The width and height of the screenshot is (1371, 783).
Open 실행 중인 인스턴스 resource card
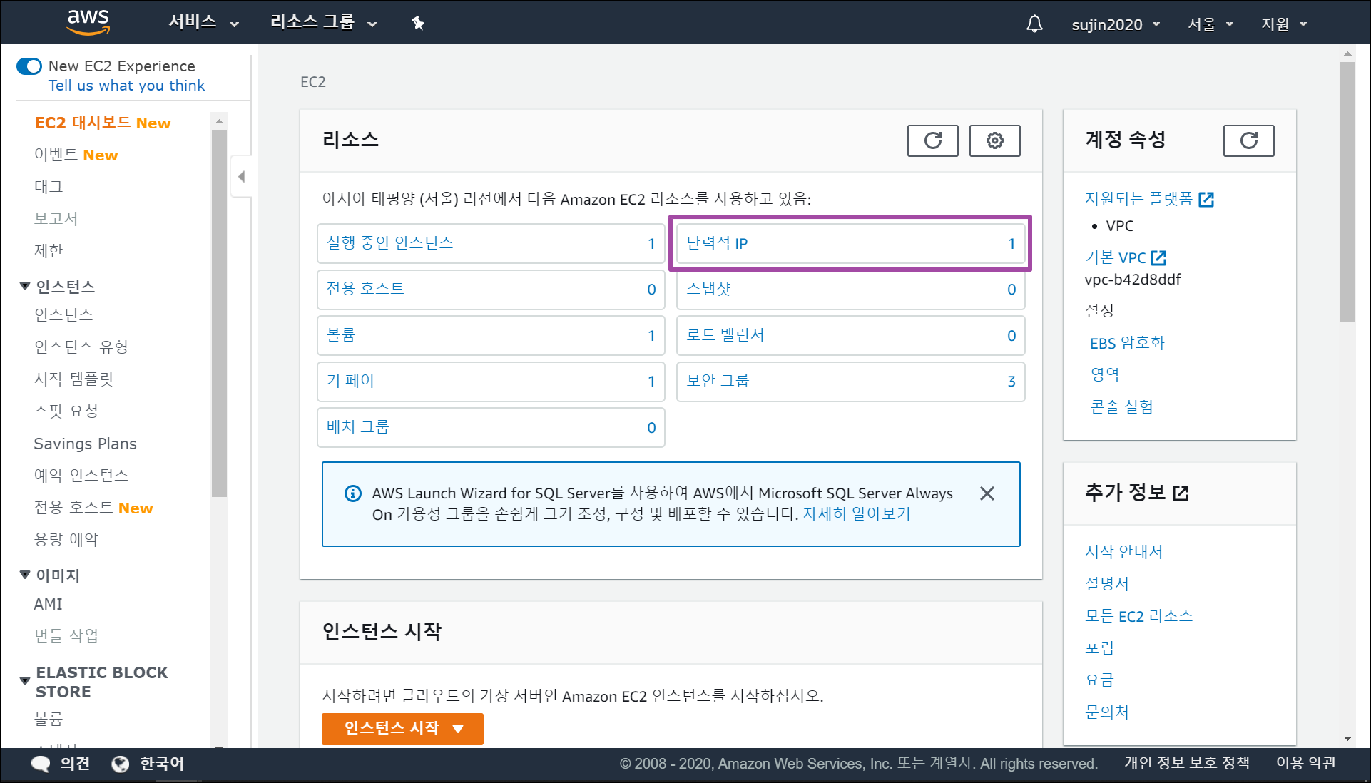491,243
